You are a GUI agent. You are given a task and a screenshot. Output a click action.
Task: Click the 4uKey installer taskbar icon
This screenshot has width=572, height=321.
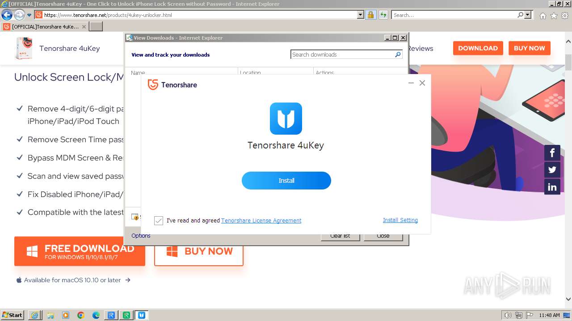[142, 315]
